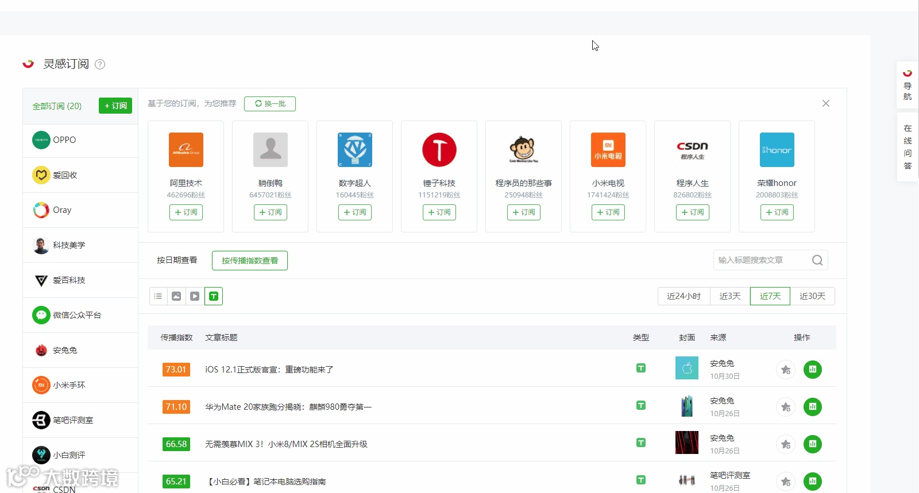Click the search magnifier icon
This screenshot has height=493, width=919.
pos(817,260)
